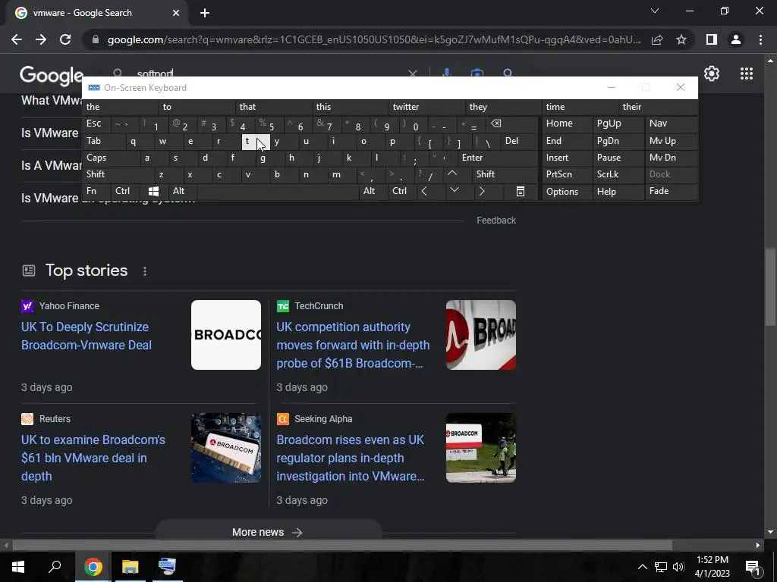Choose the text suggestion "that"

point(273,107)
